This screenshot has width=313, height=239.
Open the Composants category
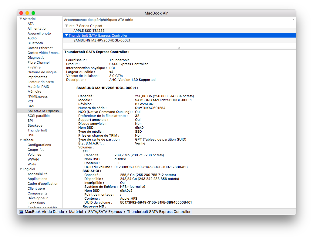click(38, 193)
